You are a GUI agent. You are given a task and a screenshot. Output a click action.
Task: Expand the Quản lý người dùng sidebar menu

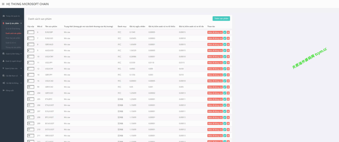12,61
